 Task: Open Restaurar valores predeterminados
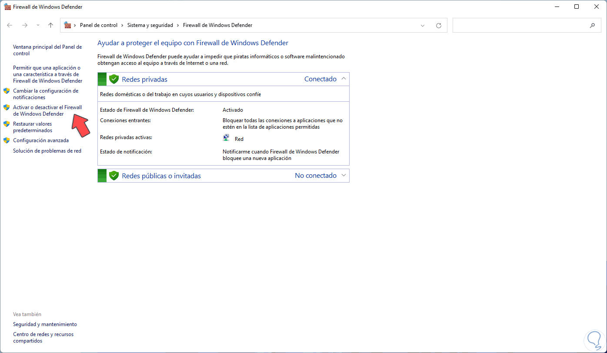tap(33, 127)
